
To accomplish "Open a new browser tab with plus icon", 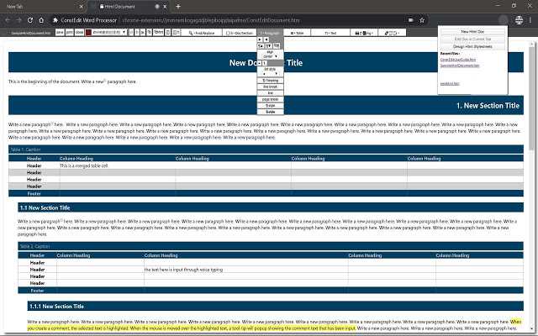I will coord(178,6).
